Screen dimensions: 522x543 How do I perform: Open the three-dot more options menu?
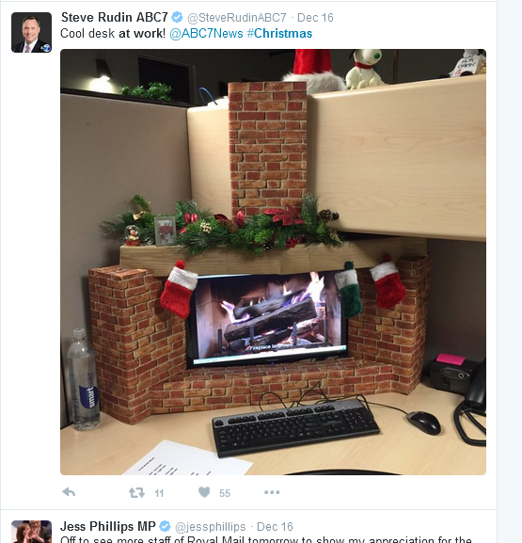272,492
